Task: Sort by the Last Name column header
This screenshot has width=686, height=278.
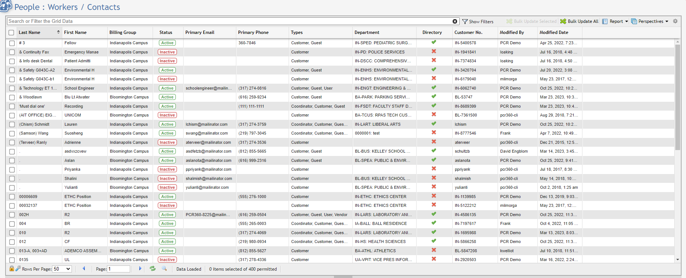Action: 29,32
